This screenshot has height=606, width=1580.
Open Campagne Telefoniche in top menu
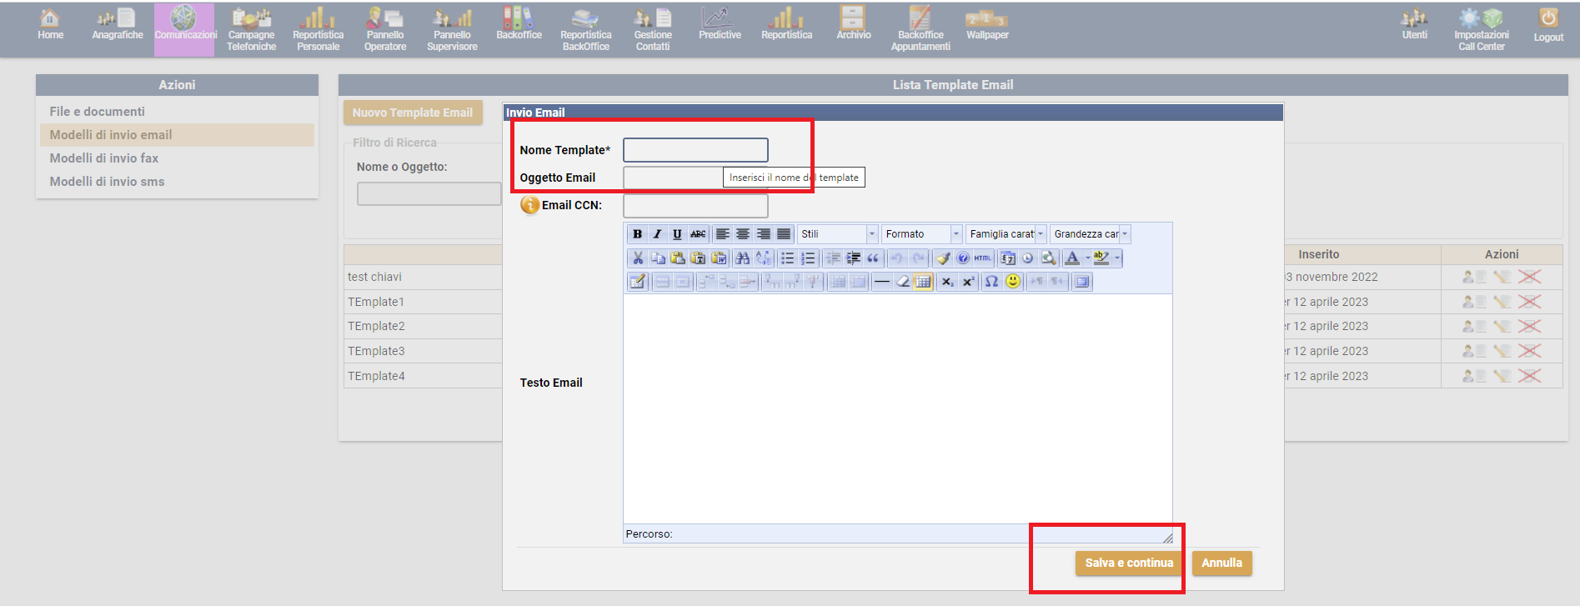[251, 30]
